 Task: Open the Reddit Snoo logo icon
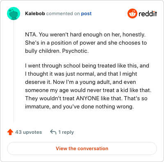132,13
